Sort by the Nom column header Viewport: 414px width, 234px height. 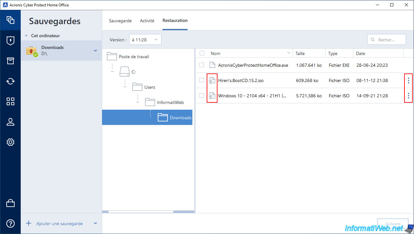[216, 53]
